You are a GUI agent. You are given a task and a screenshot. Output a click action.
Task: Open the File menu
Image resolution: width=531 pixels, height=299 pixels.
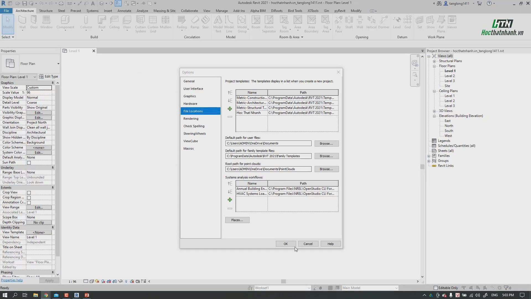(6, 11)
